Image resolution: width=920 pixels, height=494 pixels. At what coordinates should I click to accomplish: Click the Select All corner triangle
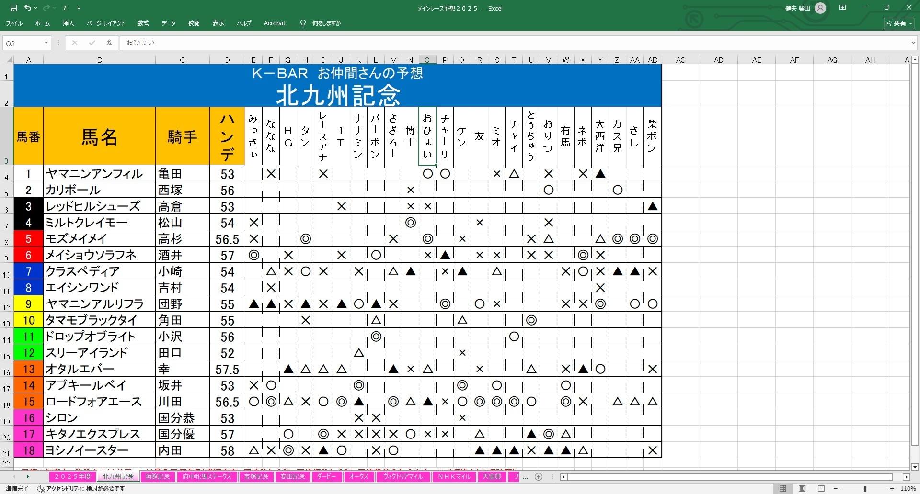tap(9, 60)
